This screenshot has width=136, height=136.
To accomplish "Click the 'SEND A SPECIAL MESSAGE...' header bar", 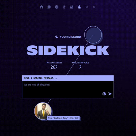I will pyautogui.click(x=68, y=78).
